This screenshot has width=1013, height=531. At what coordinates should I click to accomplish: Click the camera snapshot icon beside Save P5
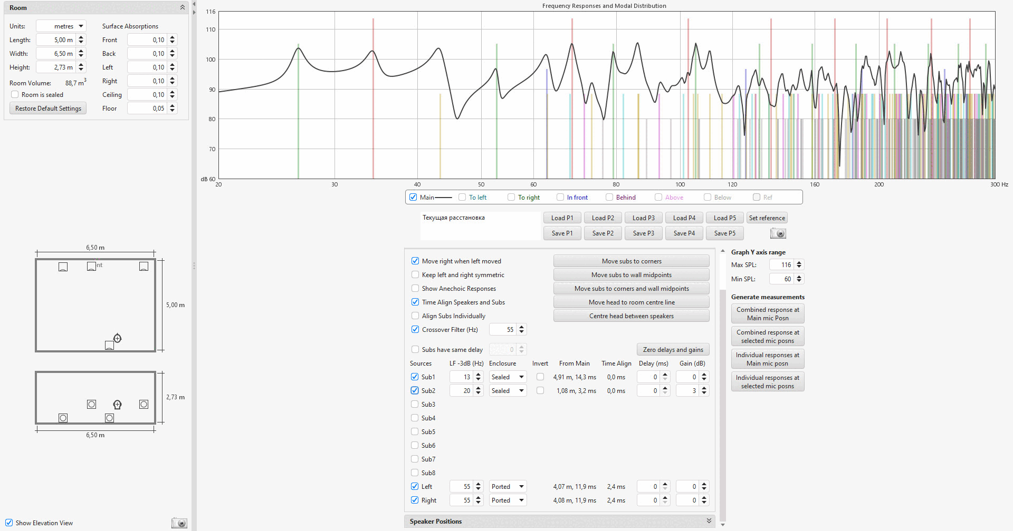[x=778, y=233]
